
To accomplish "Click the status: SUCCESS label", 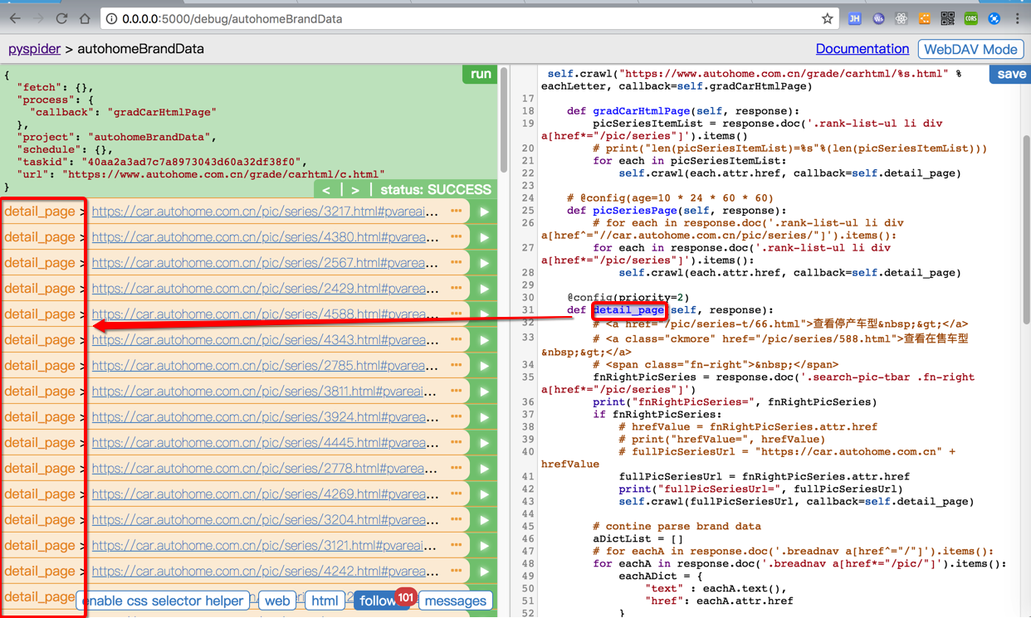I will click(435, 189).
